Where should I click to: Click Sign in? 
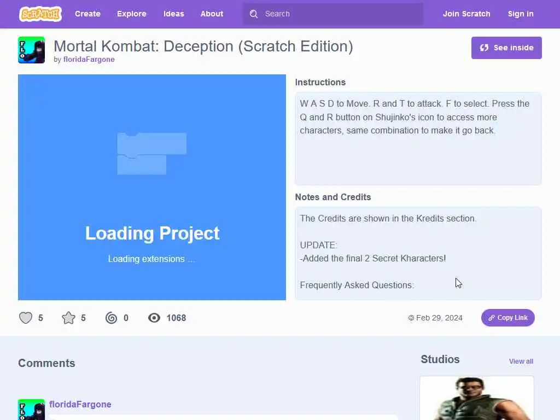pos(521,14)
